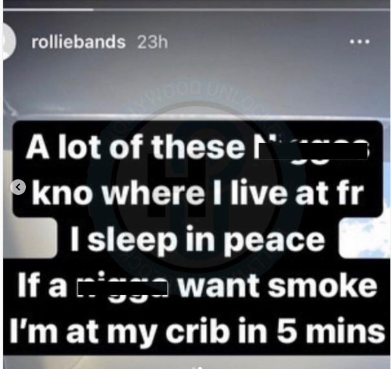Tap the 'A lot of these' text line
This screenshot has height=369, width=391.
tap(135, 148)
